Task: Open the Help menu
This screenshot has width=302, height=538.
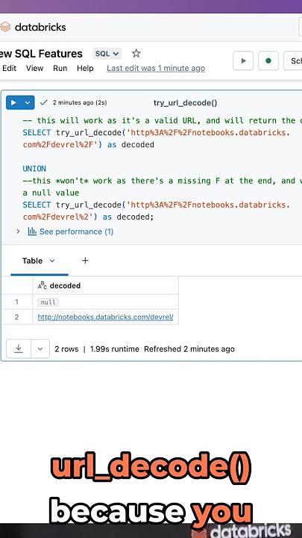Action: (x=85, y=68)
